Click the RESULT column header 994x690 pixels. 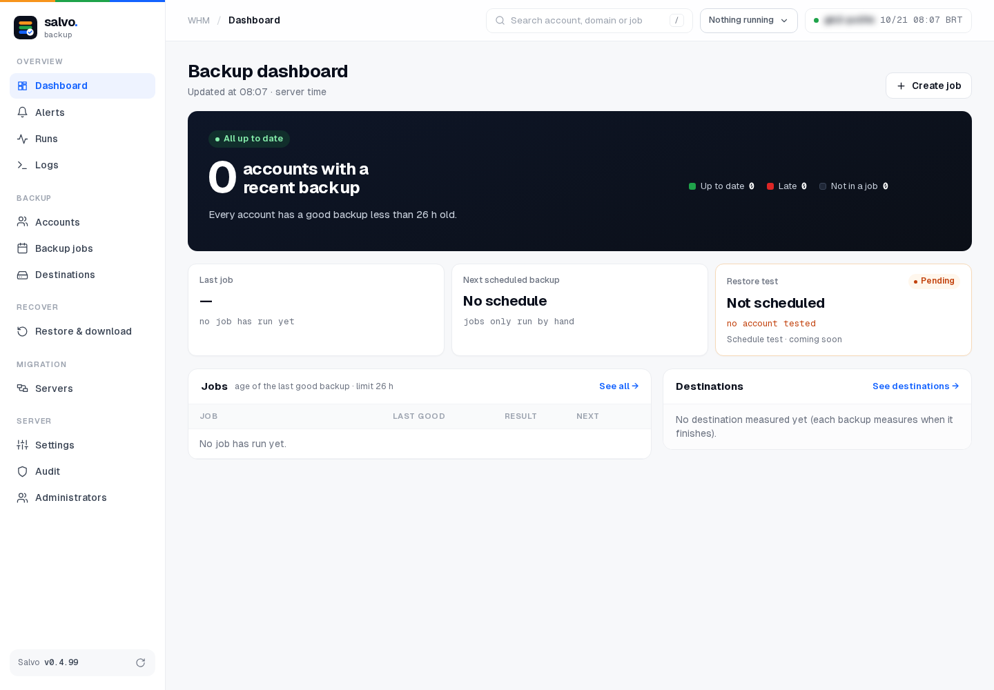(x=520, y=416)
